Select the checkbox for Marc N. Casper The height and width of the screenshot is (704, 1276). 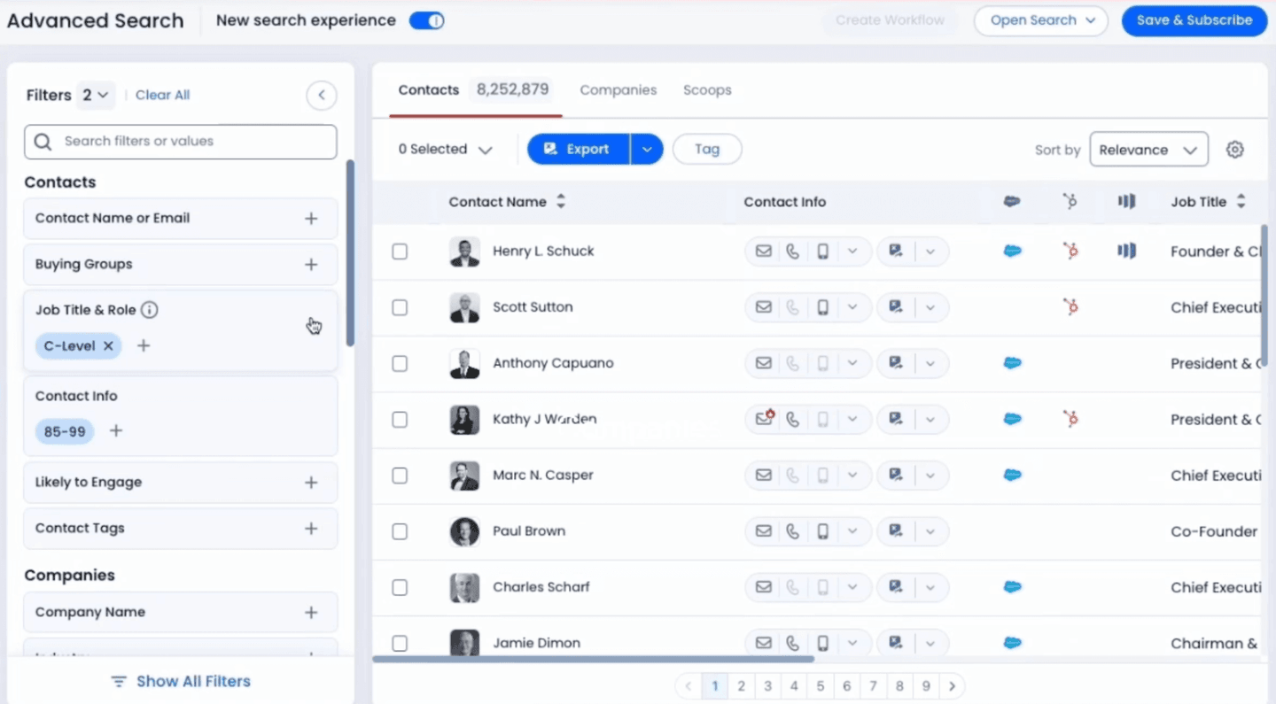point(400,476)
